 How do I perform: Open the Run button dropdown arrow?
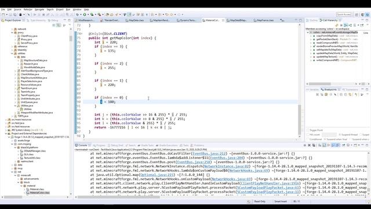tap(88, 15)
